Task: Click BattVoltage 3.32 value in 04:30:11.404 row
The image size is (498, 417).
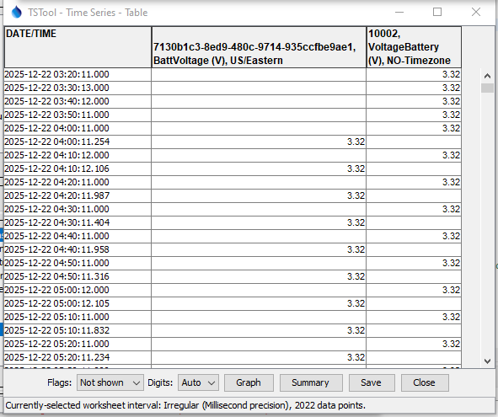Action: 259,223
